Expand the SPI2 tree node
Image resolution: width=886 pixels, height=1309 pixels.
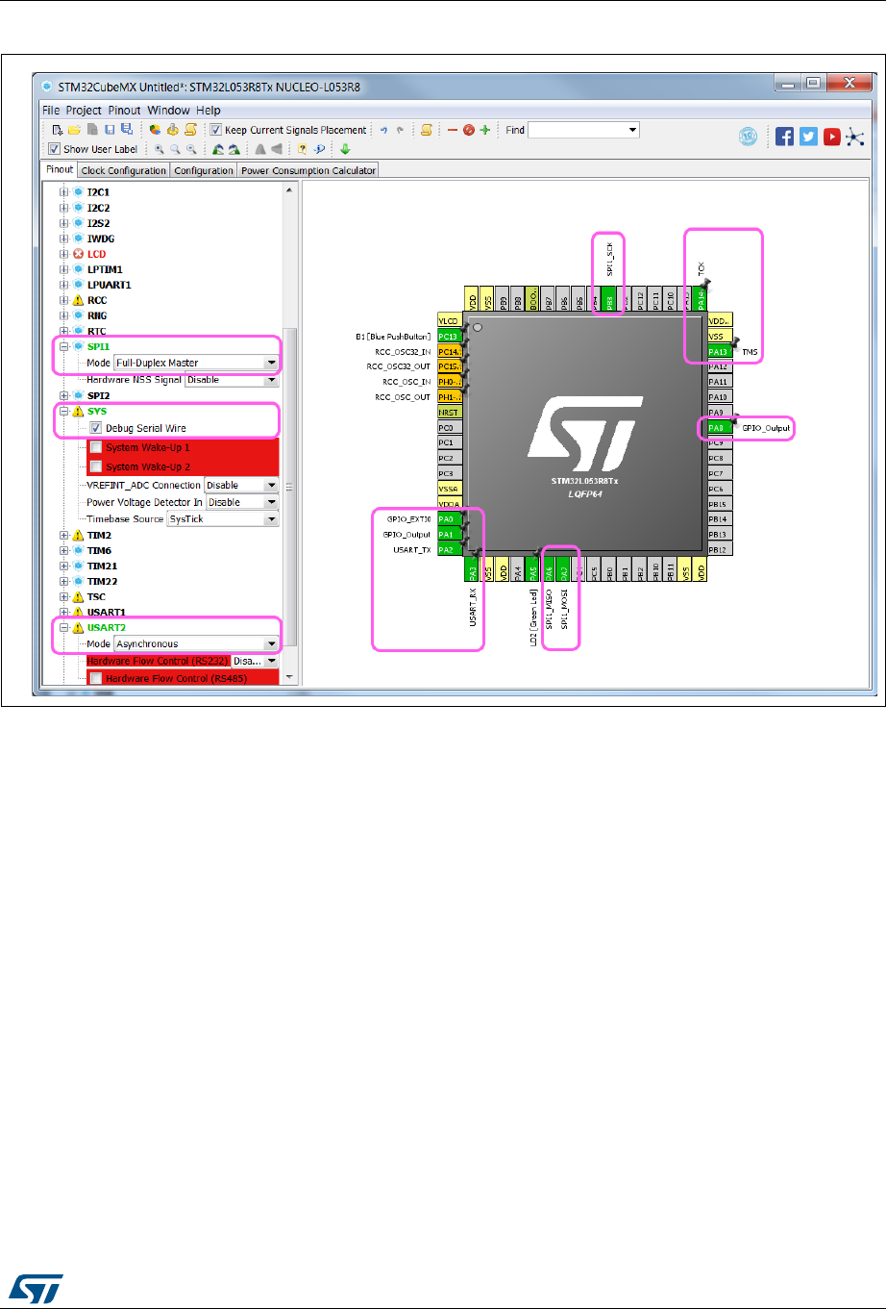(64, 395)
